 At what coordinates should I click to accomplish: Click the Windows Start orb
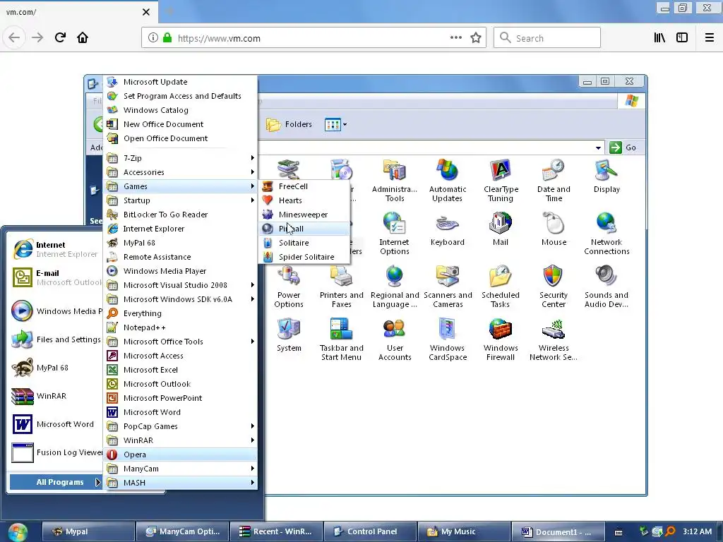coord(18,532)
